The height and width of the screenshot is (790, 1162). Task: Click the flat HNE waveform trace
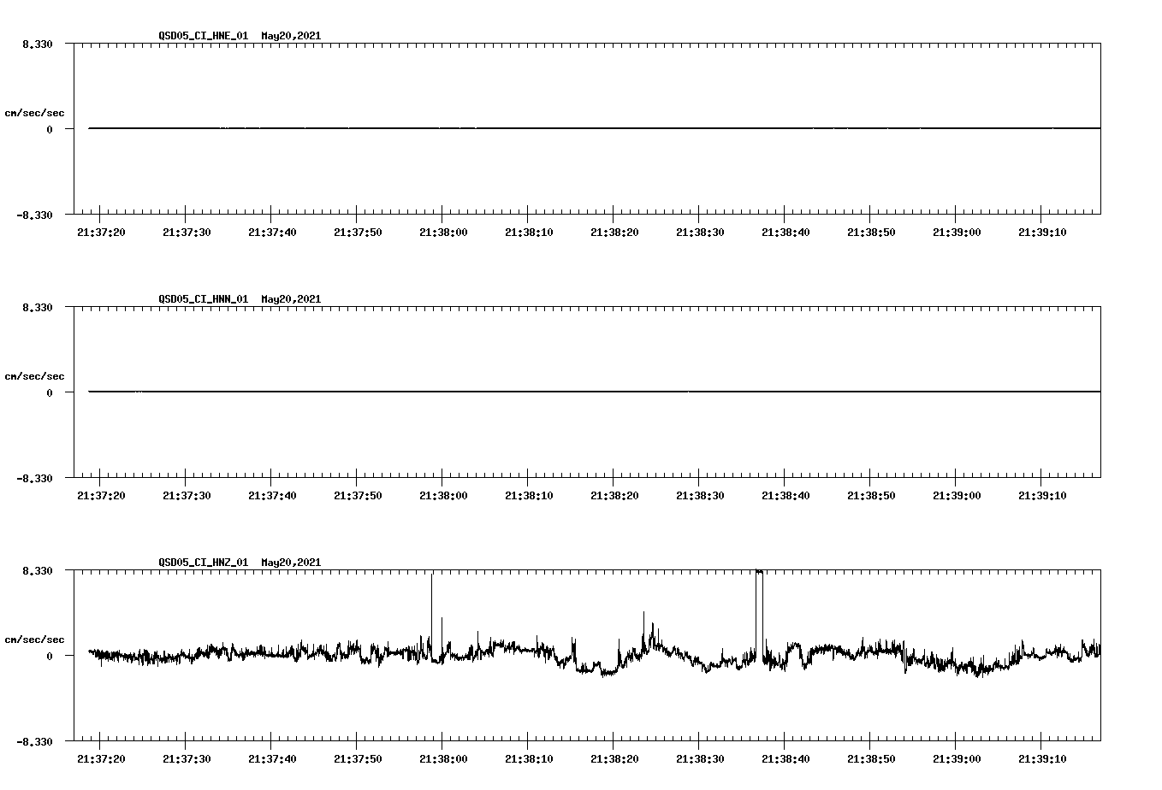point(513,127)
